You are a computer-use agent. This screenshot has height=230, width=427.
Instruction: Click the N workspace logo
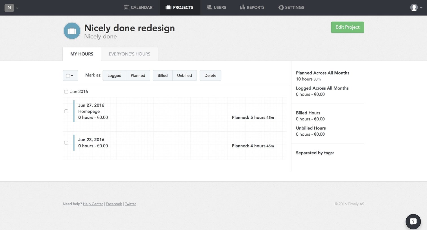[9, 8]
